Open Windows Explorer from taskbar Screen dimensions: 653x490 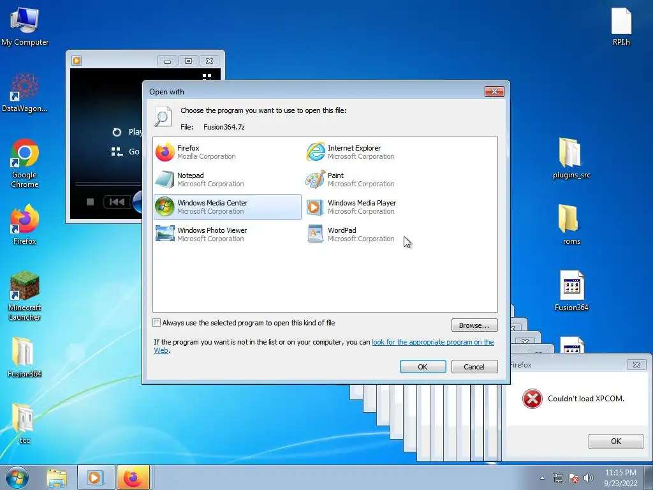(57, 478)
